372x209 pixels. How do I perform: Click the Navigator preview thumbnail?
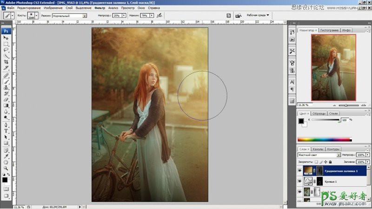333,67
